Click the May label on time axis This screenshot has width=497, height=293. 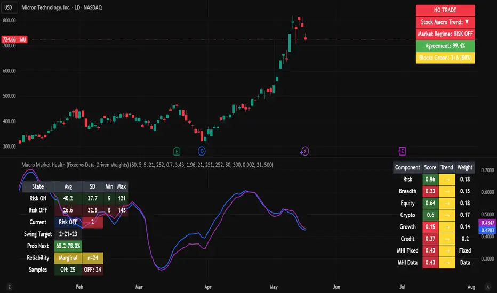(x=274, y=287)
